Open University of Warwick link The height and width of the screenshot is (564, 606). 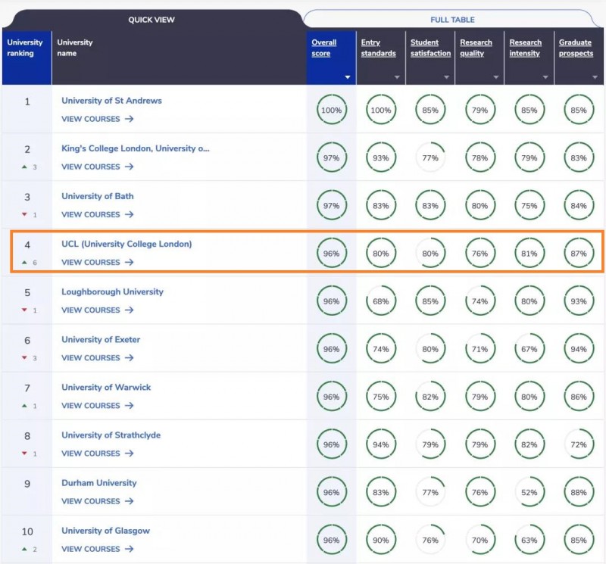click(x=106, y=388)
